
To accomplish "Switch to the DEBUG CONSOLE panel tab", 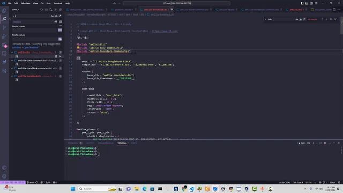I will [106, 143].
